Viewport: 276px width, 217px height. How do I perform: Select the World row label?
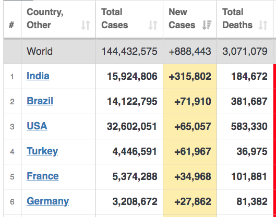(x=40, y=52)
